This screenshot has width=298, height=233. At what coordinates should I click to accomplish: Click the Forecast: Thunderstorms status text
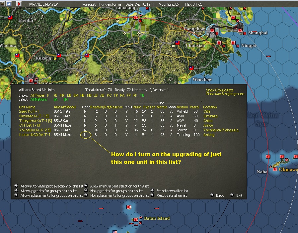pyautogui.click(x=102, y=4)
